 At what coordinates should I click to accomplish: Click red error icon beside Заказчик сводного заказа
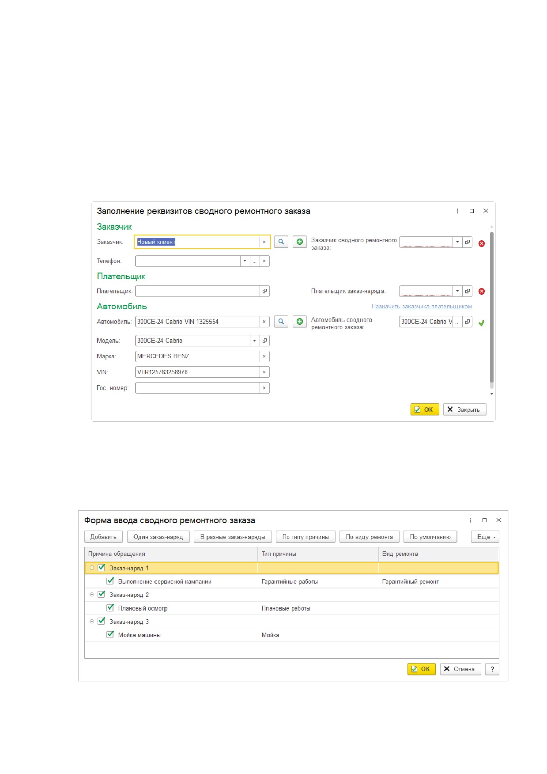(x=482, y=243)
